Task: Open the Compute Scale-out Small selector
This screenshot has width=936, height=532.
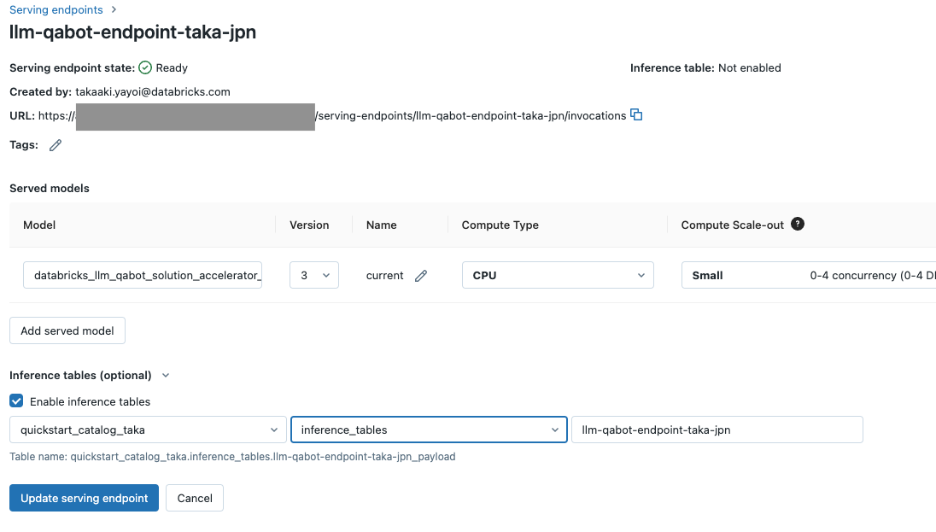Action: pyautogui.click(x=809, y=275)
